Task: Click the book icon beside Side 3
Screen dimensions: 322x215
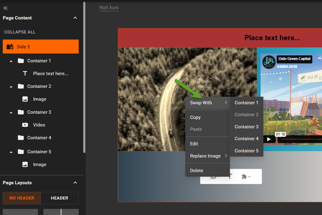Action: 10,47
